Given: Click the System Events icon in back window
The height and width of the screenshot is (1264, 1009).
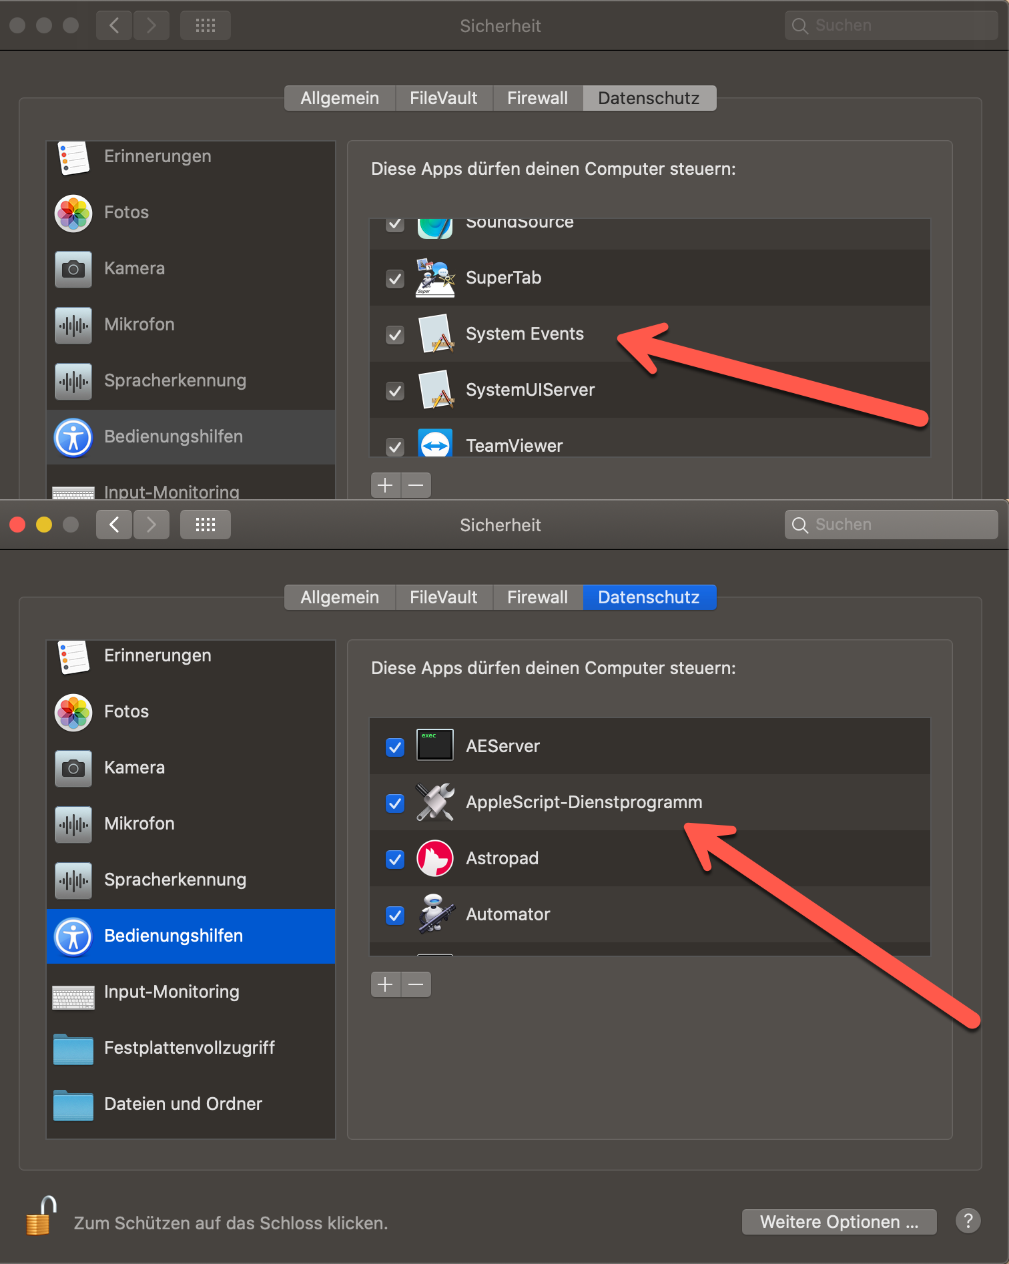Looking at the screenshot, I should (x=436, y=334).
